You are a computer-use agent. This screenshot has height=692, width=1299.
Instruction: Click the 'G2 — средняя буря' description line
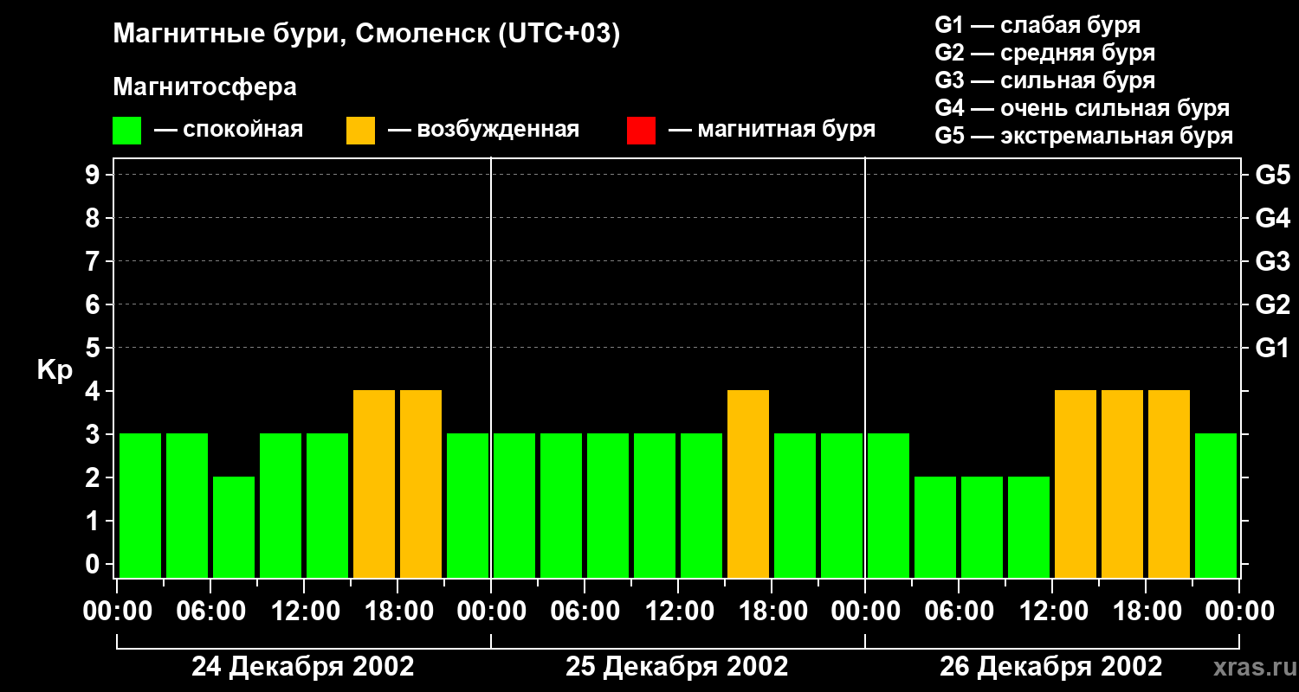(x=1044, y=53)
